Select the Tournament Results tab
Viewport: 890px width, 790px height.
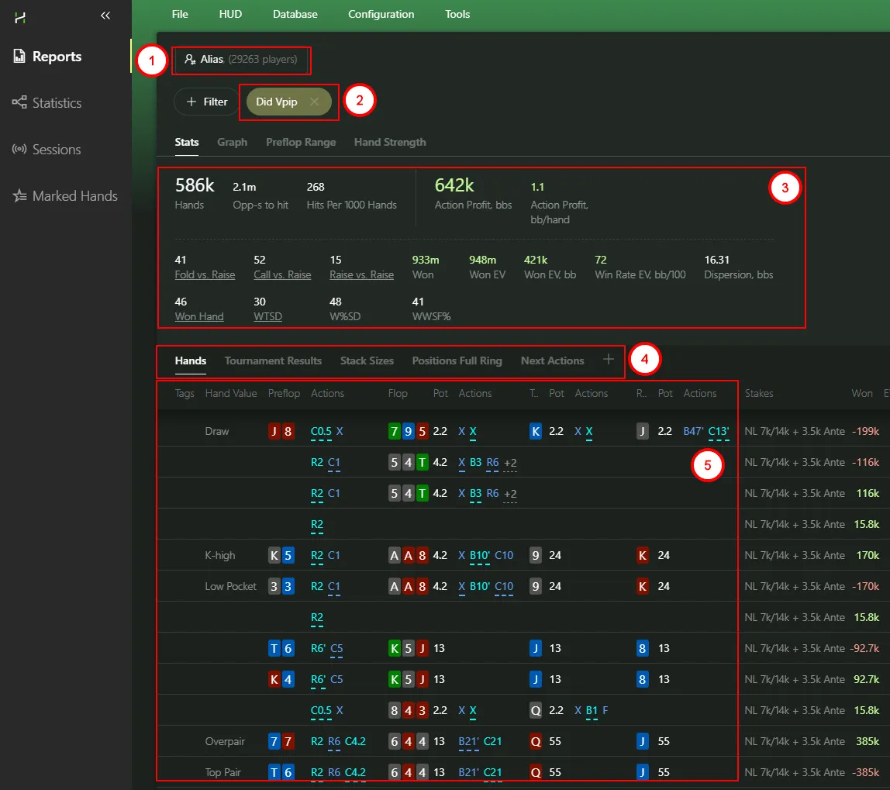[273, 361]
